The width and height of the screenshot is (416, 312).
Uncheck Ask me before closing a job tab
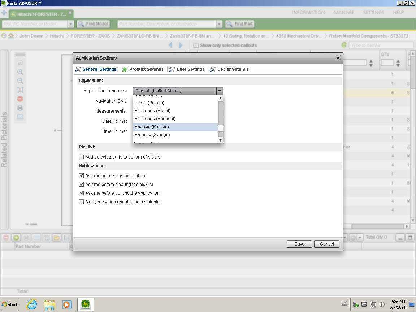82,176
